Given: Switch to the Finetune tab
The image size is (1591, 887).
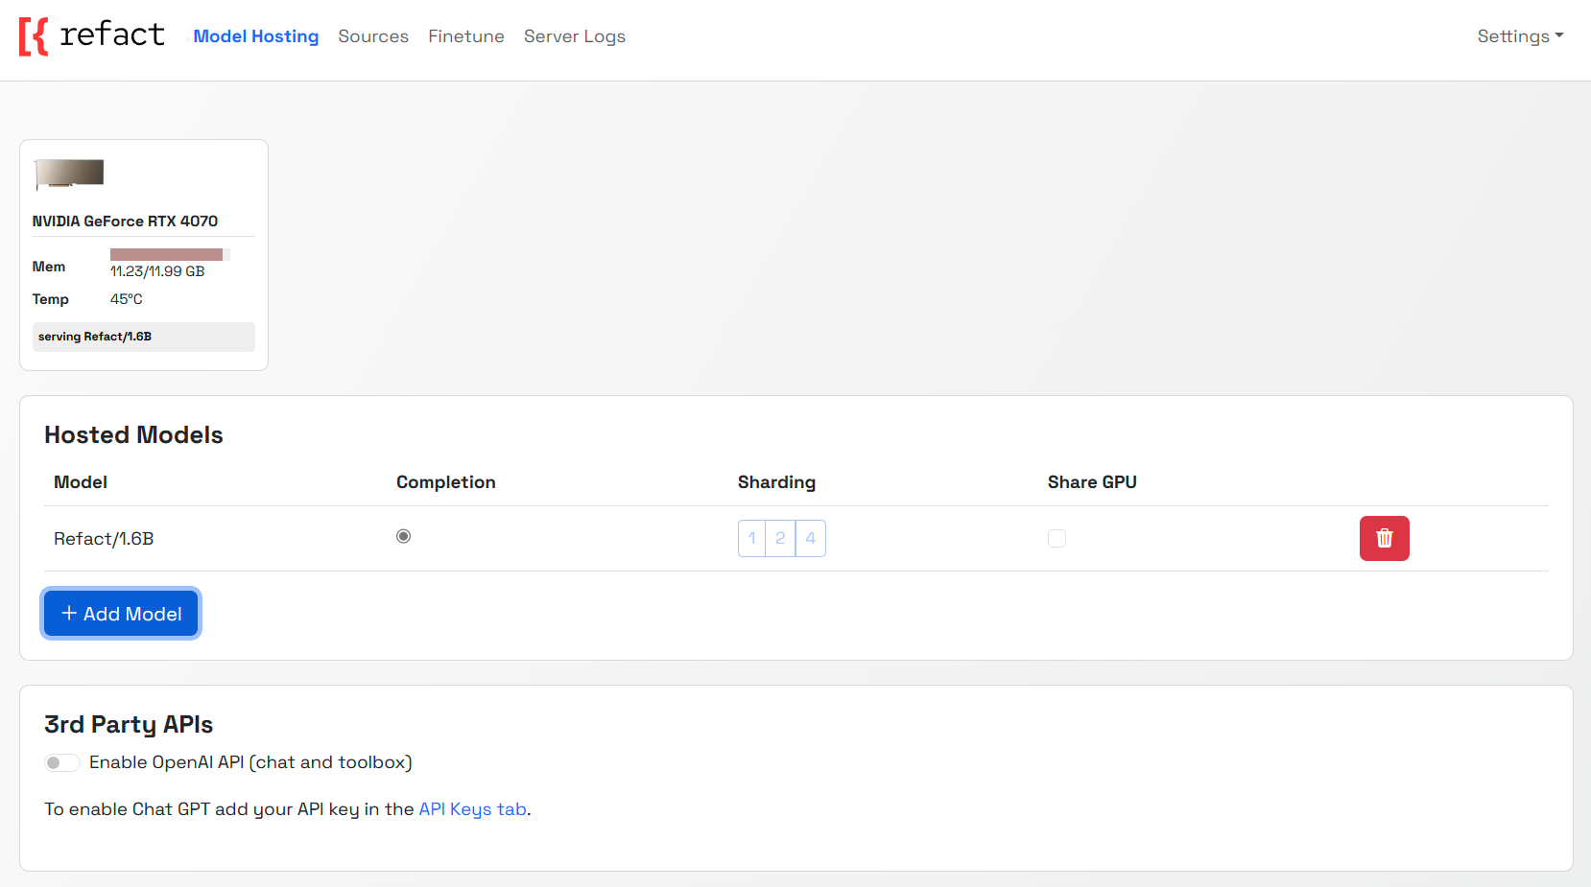Looking at the screenshot, I should [x=465, y=35].
